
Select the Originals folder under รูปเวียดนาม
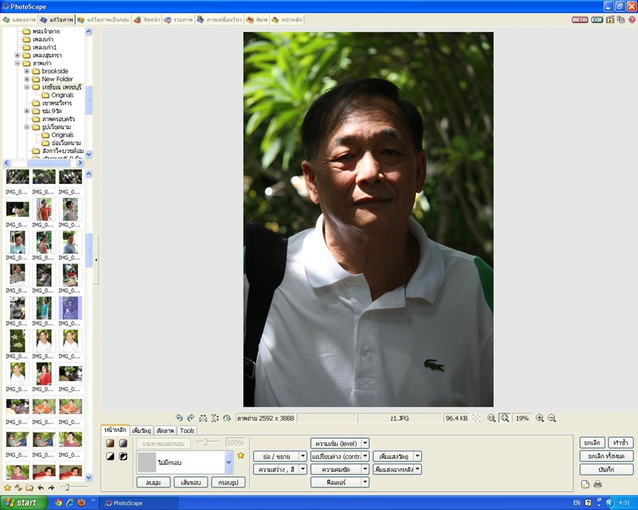click(x=62, y=135)
